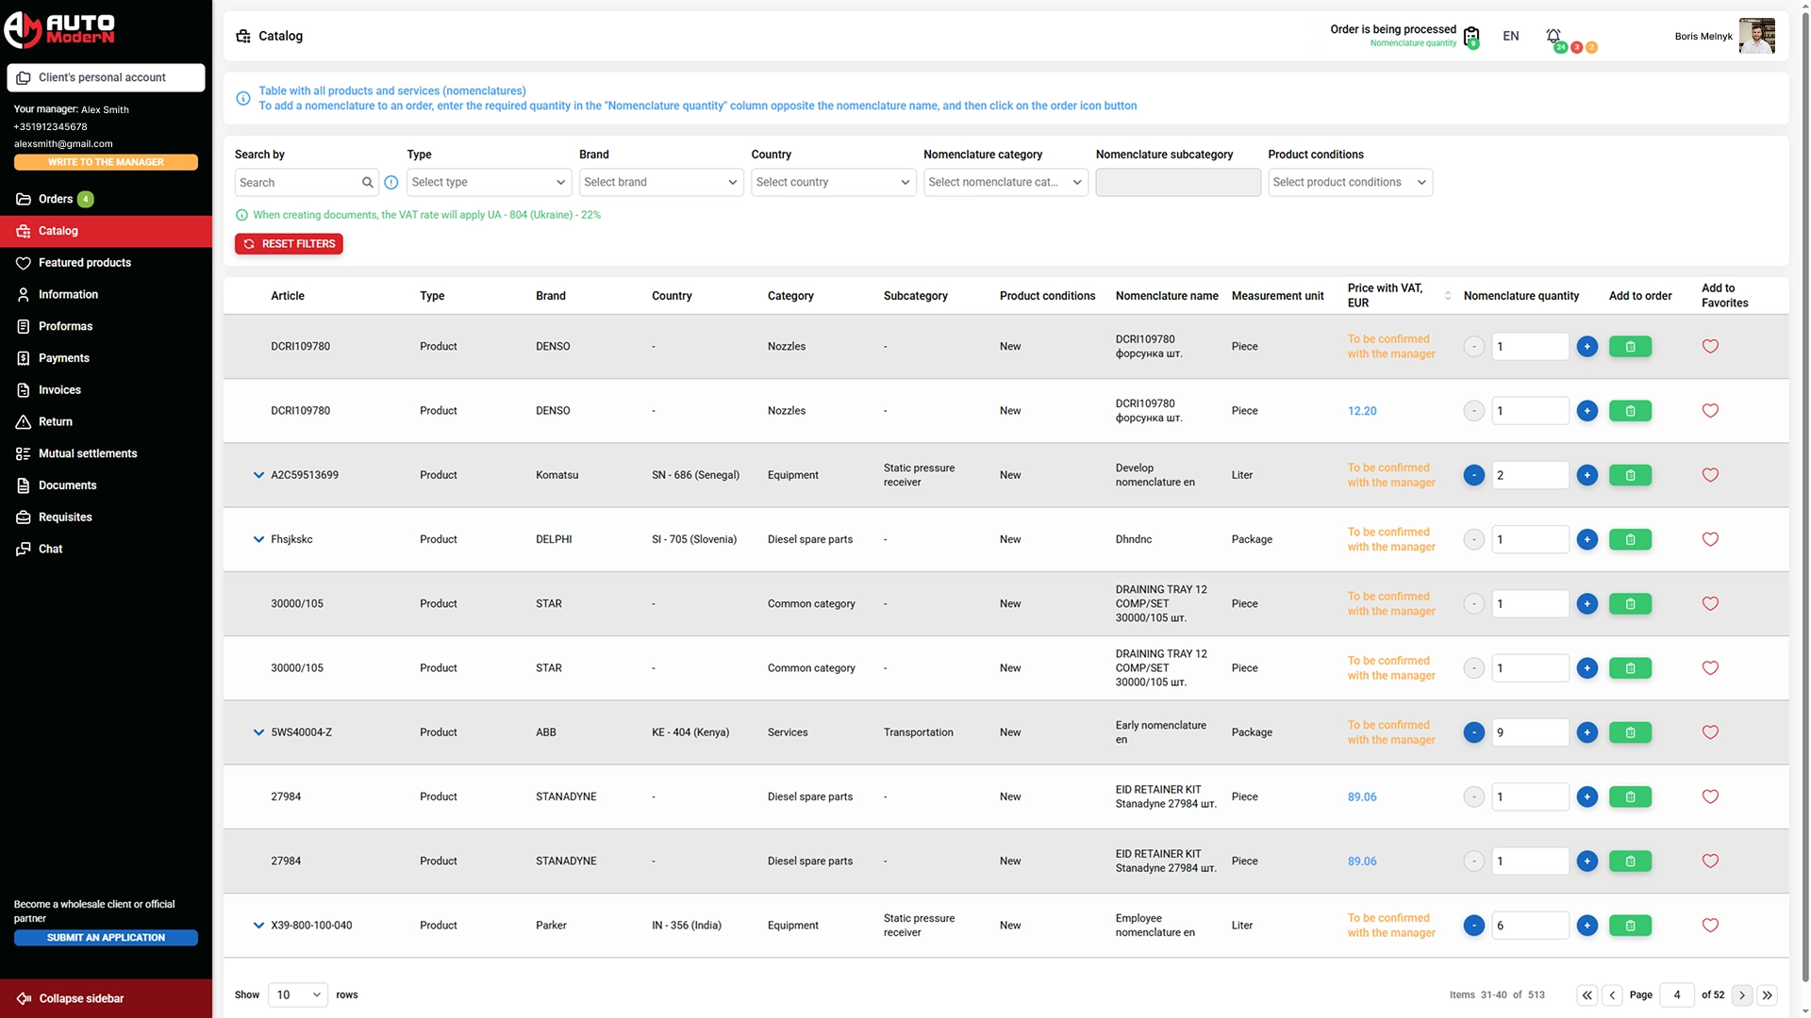Increase quantity for 5WS40004-Z row
Image resolution: width=1811 pixels, height=1018 pixels.
click(1587, 732)
